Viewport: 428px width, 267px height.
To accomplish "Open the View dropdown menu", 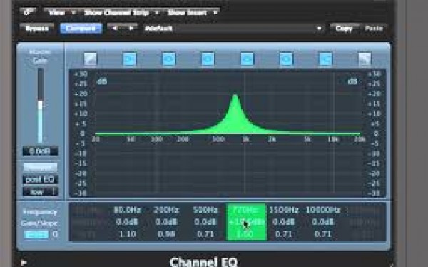I will [x=61, y=12].
